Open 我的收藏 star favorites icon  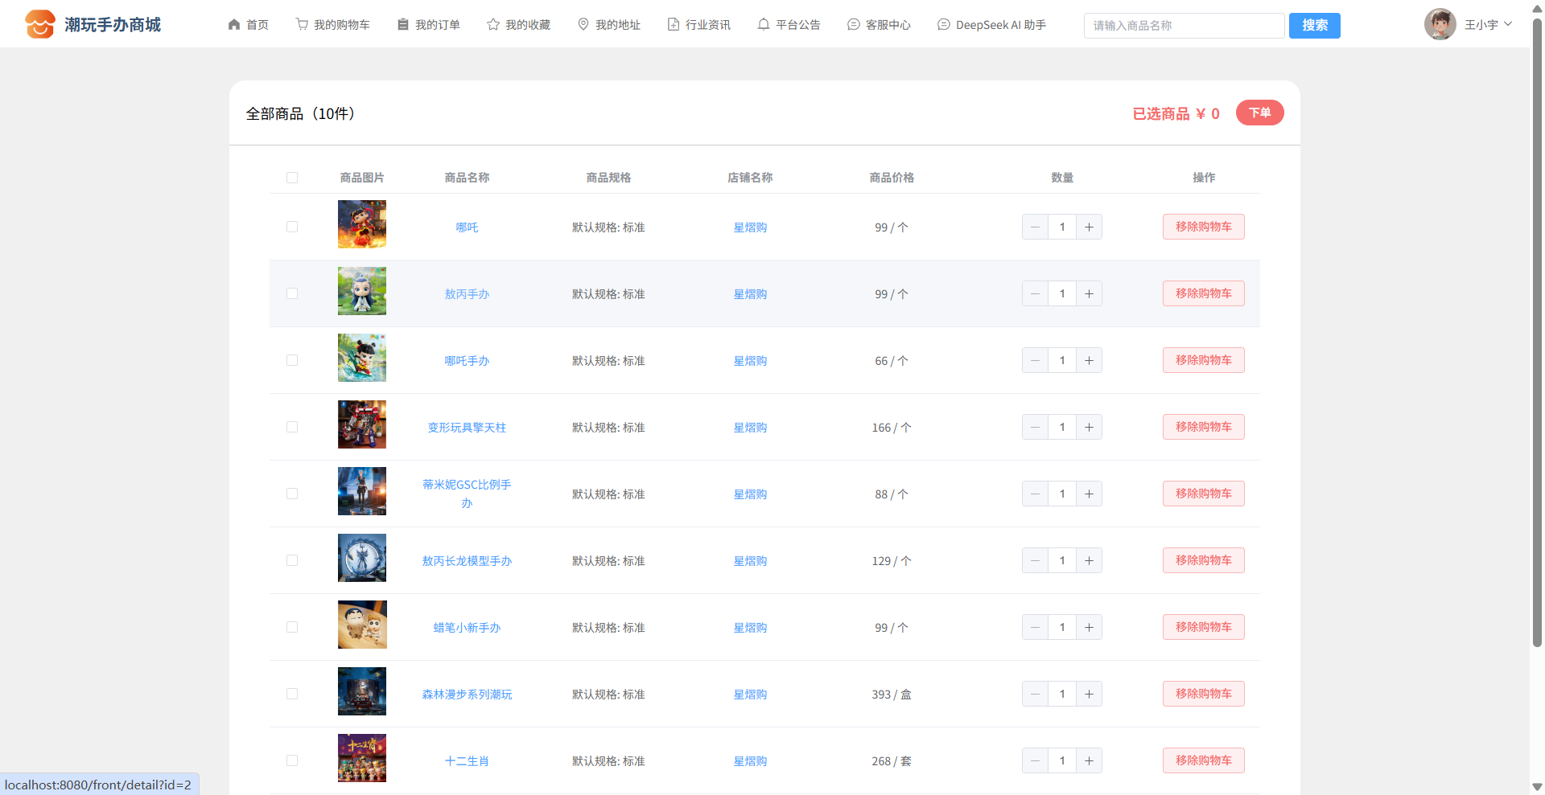point(493,24)
